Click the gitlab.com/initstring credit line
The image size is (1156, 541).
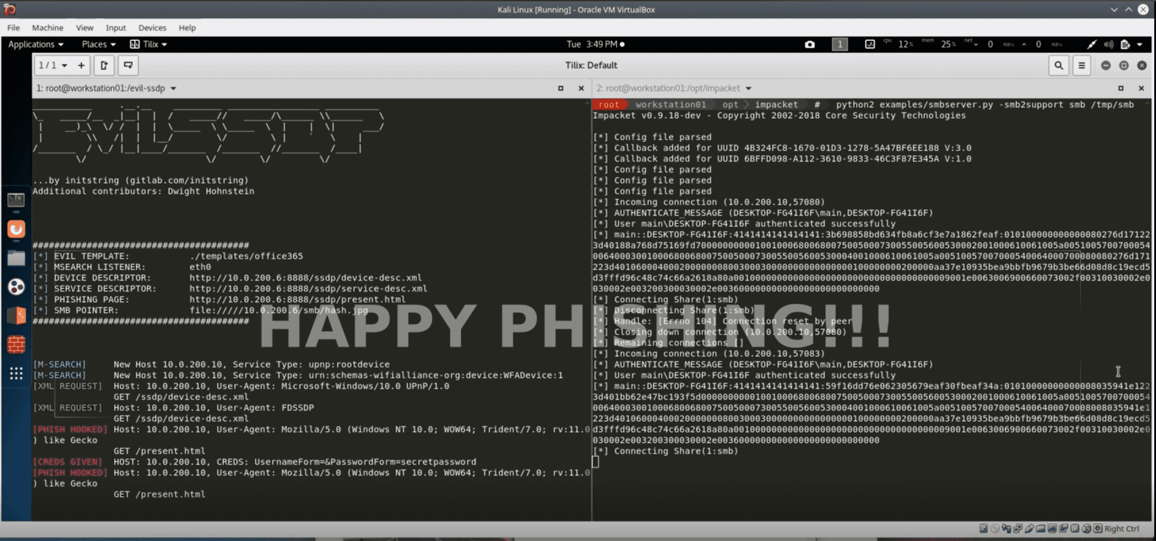coord(140,181)
